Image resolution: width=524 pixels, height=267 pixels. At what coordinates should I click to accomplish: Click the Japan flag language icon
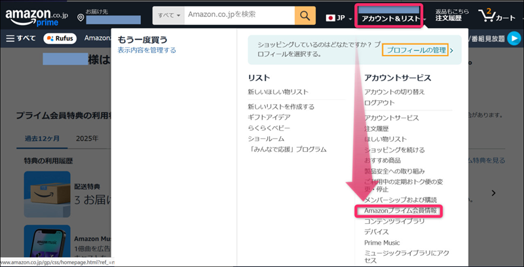pyautogui.click(x=330, y=18)
